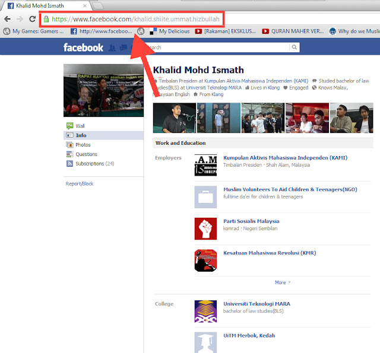380x353 pixels.
Task: Click the komrad · Negeri Sembilan text
Action: click(x=251, y=228)
